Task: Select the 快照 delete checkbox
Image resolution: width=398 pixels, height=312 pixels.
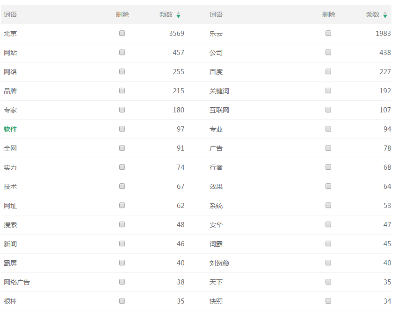Action: [328, 301]
